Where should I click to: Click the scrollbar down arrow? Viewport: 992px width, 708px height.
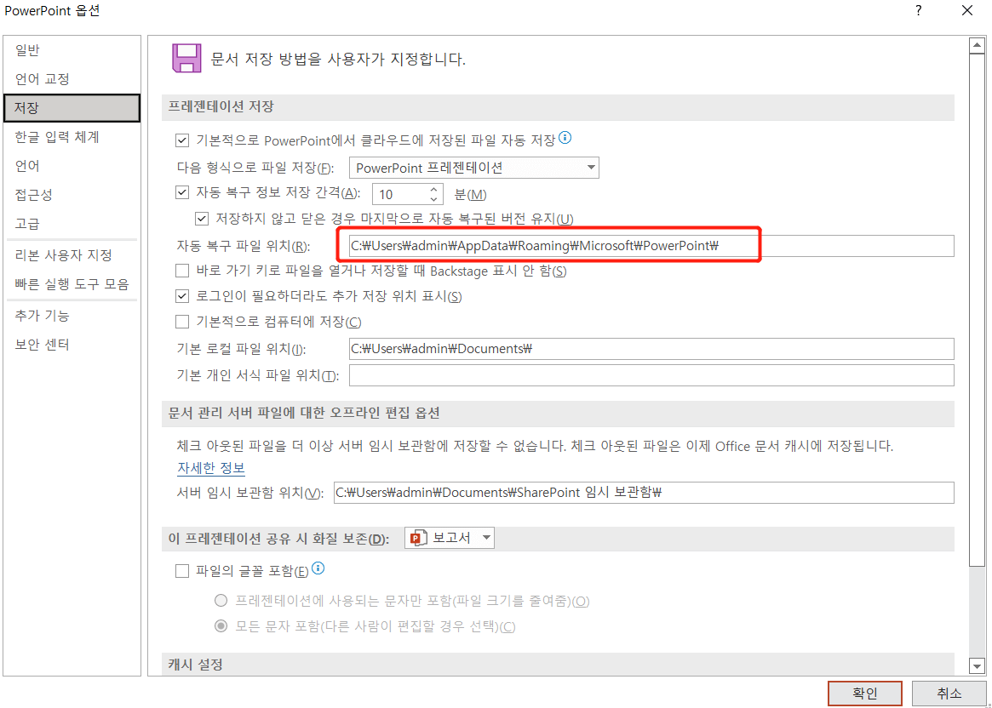tap(978, 666)
